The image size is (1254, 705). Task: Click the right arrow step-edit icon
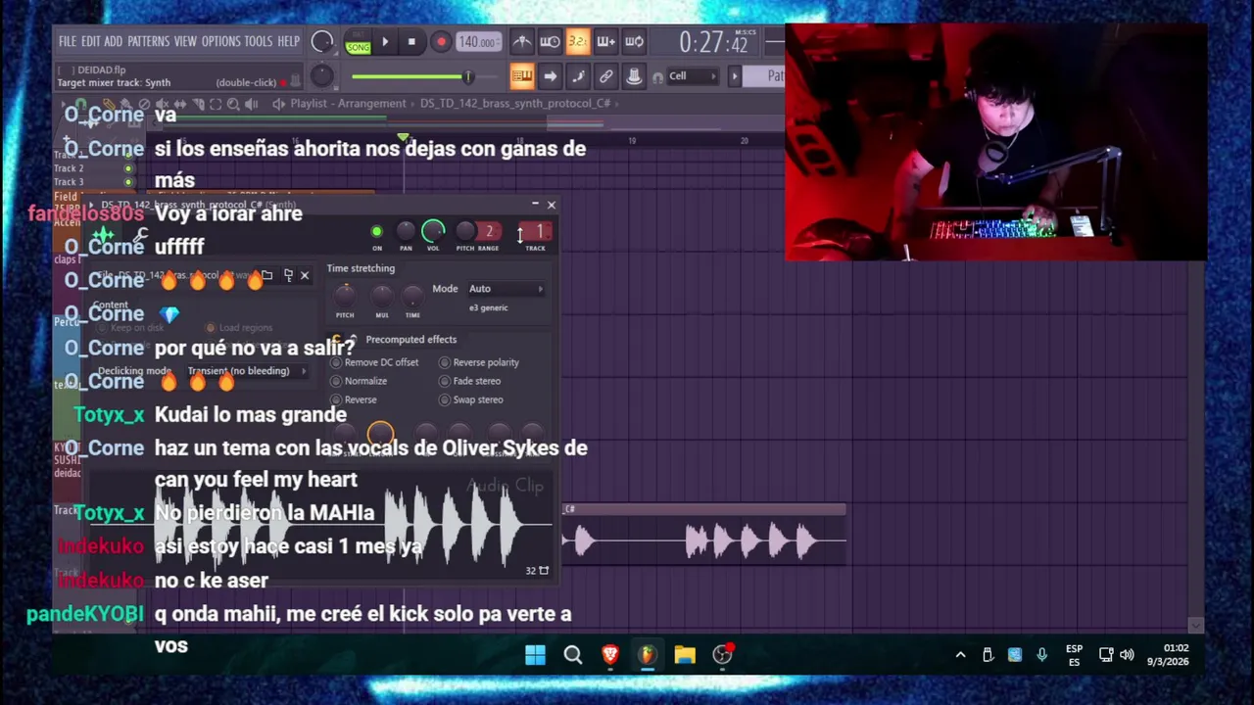point(550,76)
